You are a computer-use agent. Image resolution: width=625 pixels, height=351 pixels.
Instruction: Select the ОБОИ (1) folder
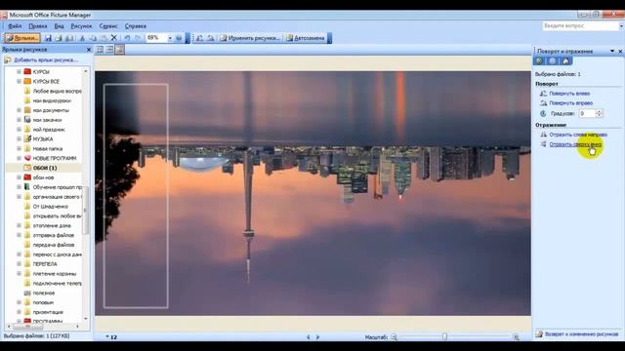(45, 168)
